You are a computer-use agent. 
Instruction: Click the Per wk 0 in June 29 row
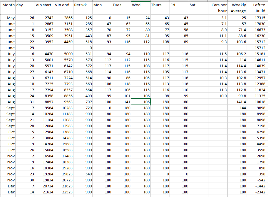83,48
